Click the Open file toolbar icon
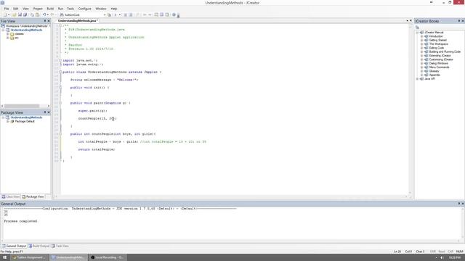 click(14, 14)
